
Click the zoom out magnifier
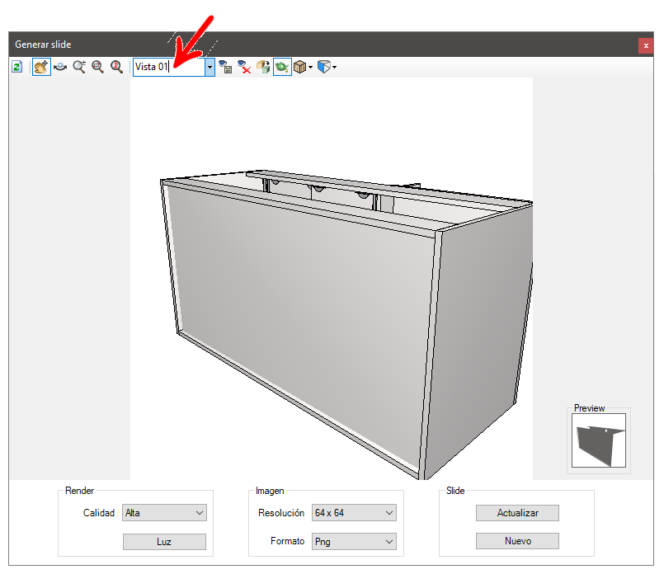97,68
